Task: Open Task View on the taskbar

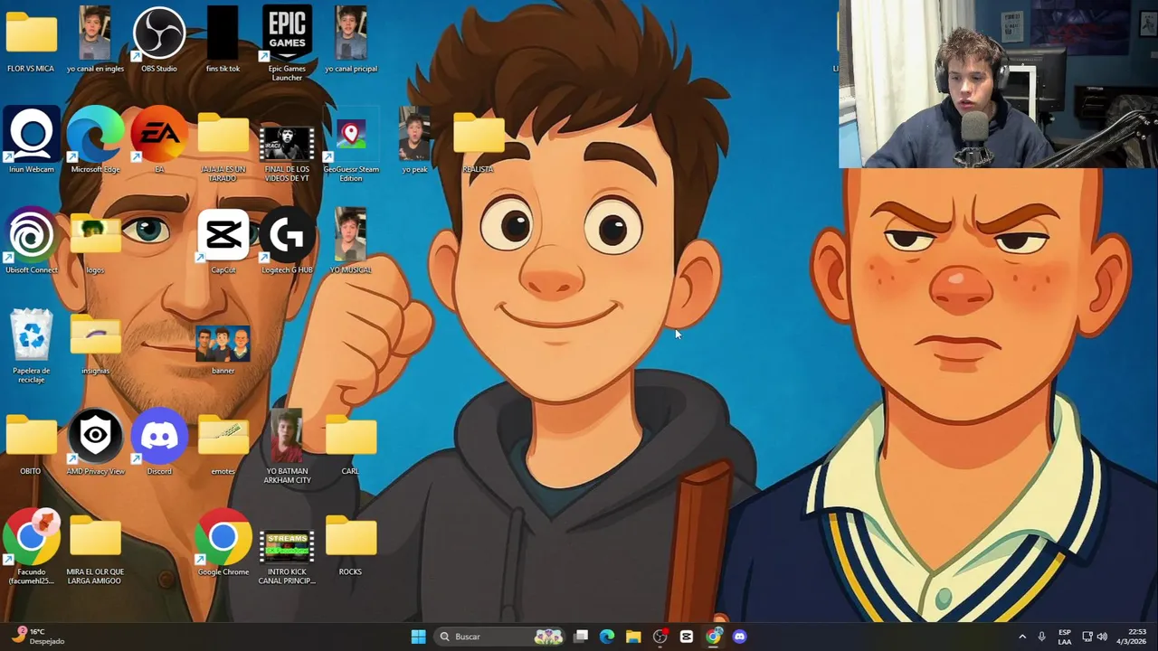Action: pyautogui.click(x=581, y=637)
